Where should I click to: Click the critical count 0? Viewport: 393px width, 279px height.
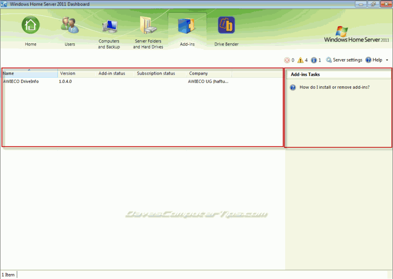pyautogui.click(x=293, y=60)
